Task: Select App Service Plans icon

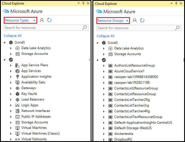Action: pyautogui.click(x=17, y=65)
